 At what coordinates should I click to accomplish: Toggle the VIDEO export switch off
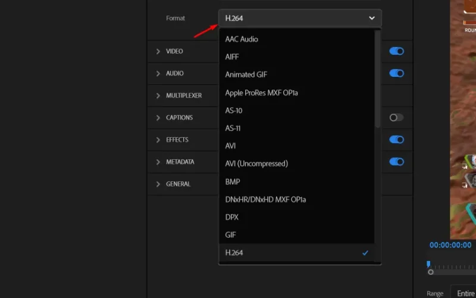click(396, 51)
